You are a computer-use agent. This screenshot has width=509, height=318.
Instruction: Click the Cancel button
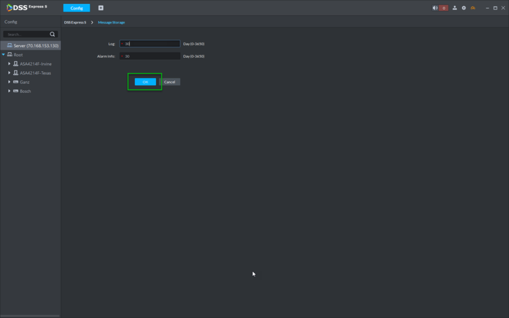click(x=169, y=82)
